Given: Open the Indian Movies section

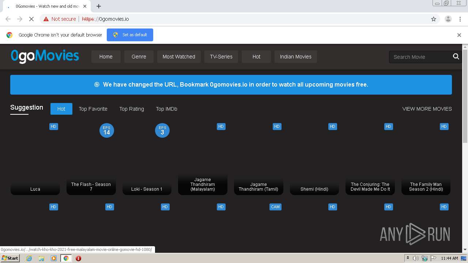Looking at the screenshot, I should (x=296, y=57).
